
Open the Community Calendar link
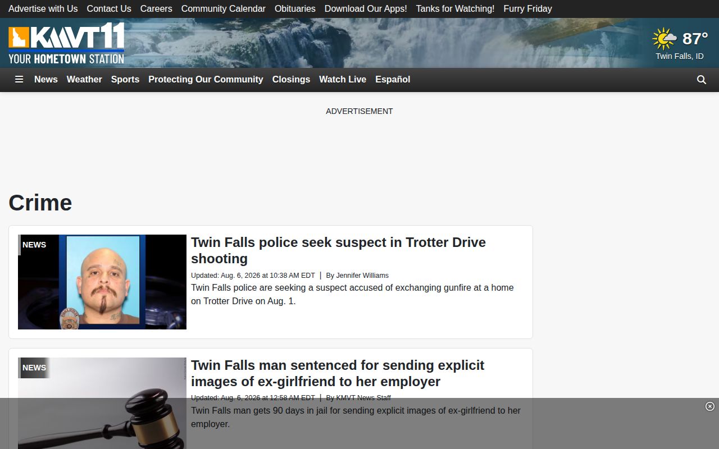point(224,9)
